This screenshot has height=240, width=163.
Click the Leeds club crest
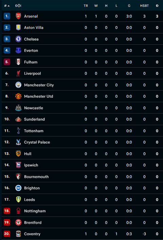[18, 200]
